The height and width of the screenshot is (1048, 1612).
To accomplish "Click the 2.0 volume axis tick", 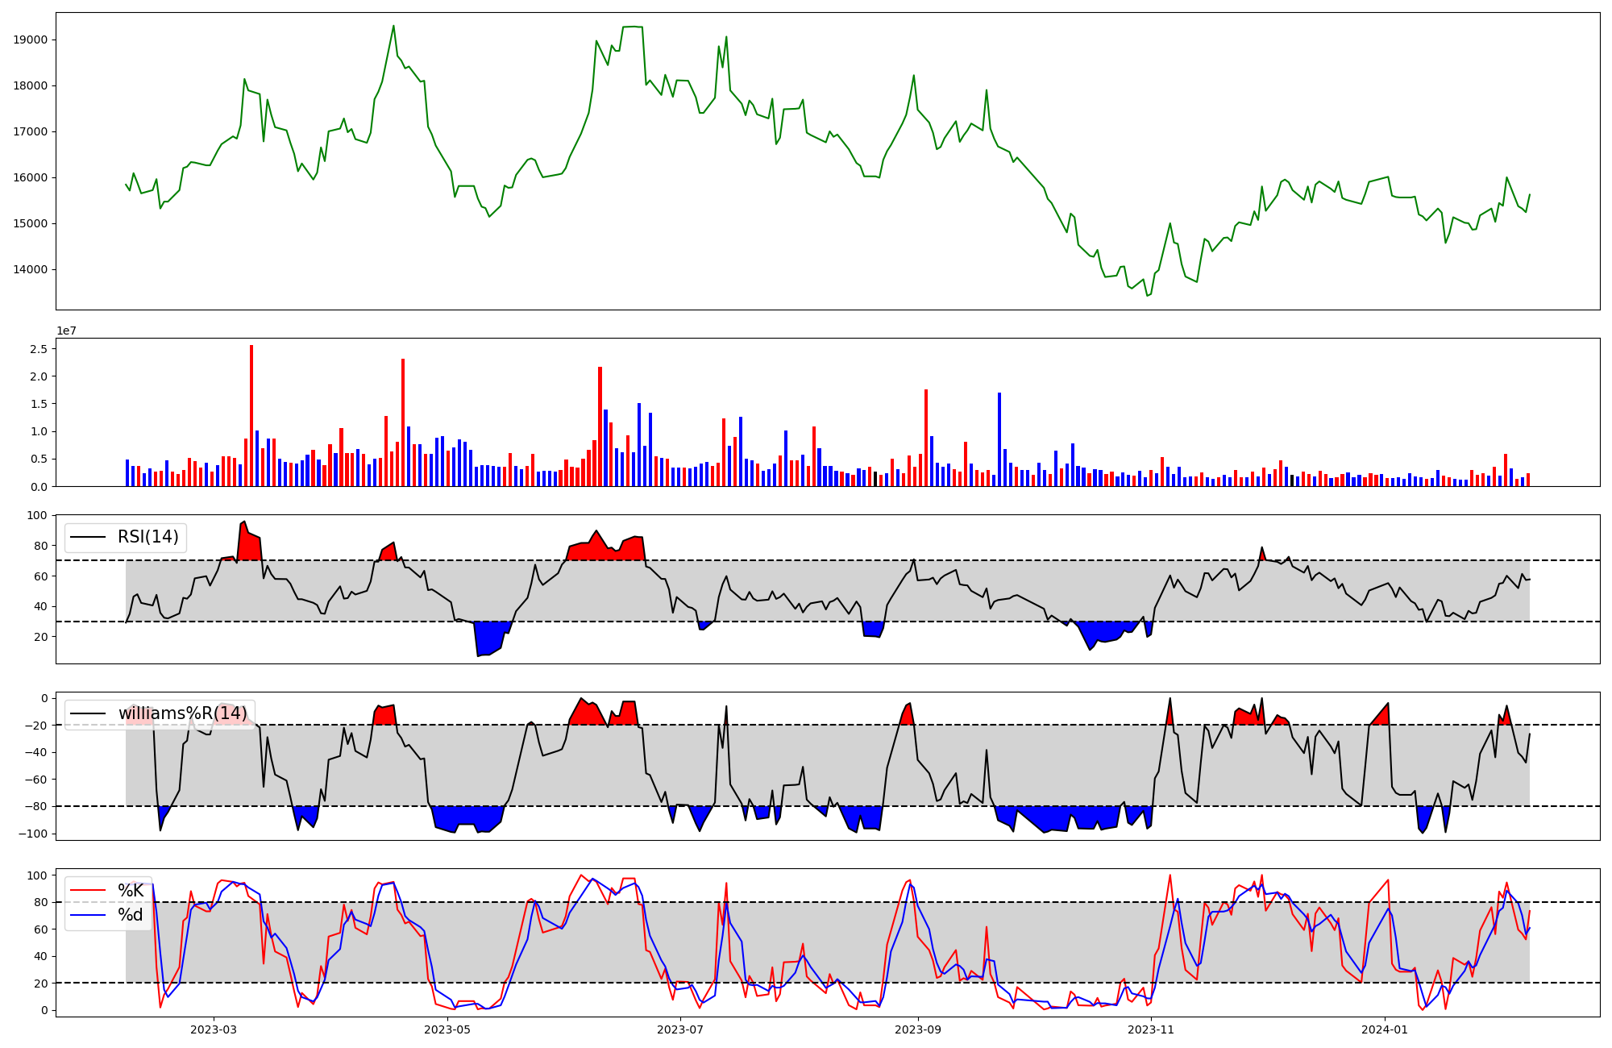I will tap(38, 376).
